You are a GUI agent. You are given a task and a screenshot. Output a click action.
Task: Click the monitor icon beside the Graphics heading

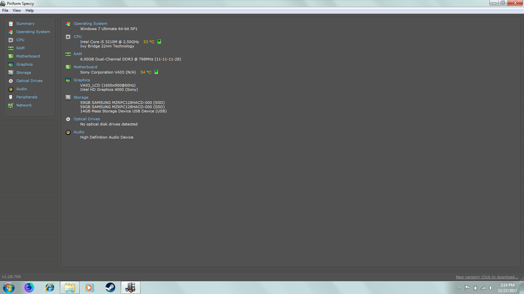68,80
